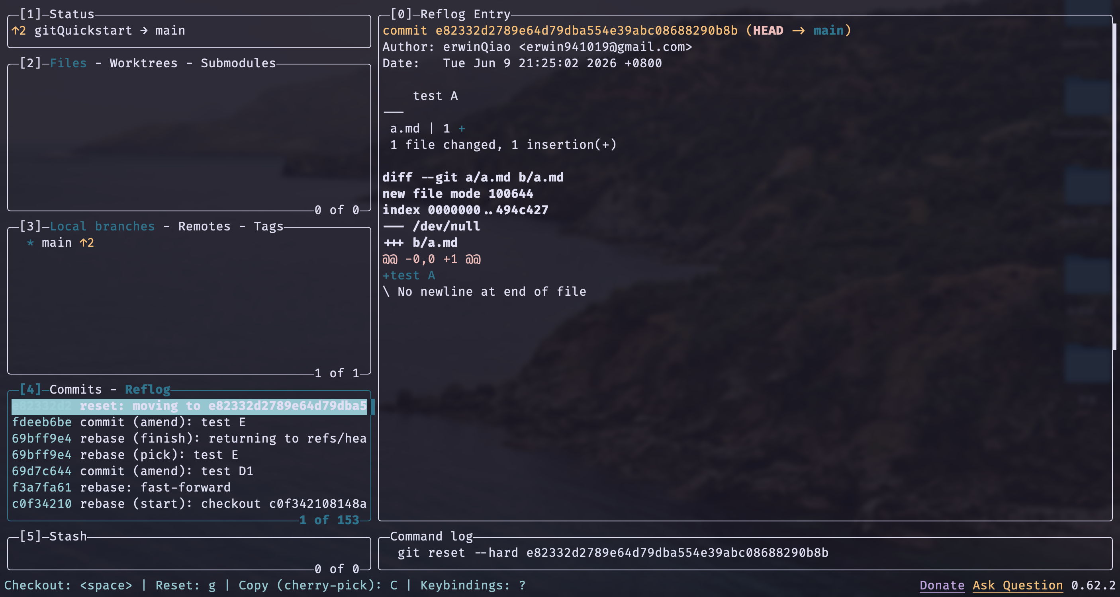This screenshot has height=597, width=1120.
Task: Click the Reflog Entry panel scrollbar
Action: pos(1114,187)
